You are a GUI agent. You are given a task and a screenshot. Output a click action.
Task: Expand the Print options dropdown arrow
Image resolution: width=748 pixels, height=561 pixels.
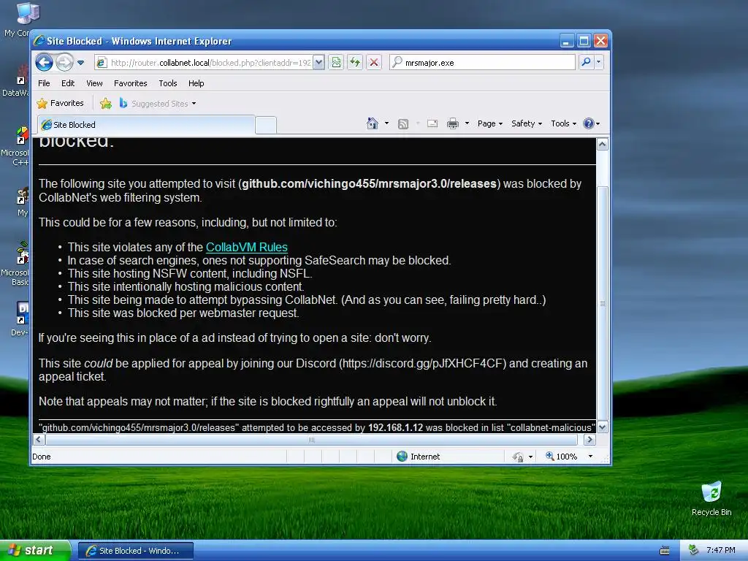[467, 123]
